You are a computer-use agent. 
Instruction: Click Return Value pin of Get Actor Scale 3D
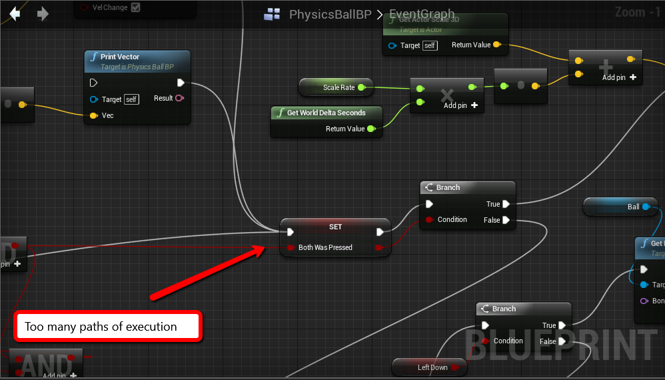[x=496, y=44]
